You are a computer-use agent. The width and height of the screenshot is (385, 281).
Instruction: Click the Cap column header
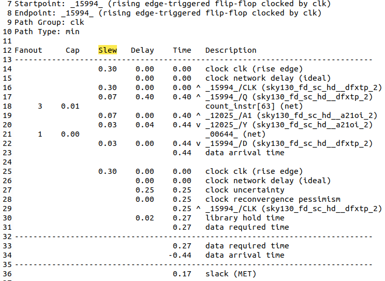[72, 50]
